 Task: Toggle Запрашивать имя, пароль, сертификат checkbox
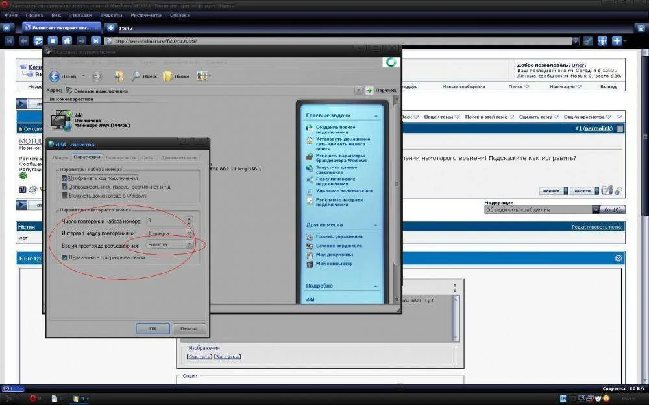[64, 187]
